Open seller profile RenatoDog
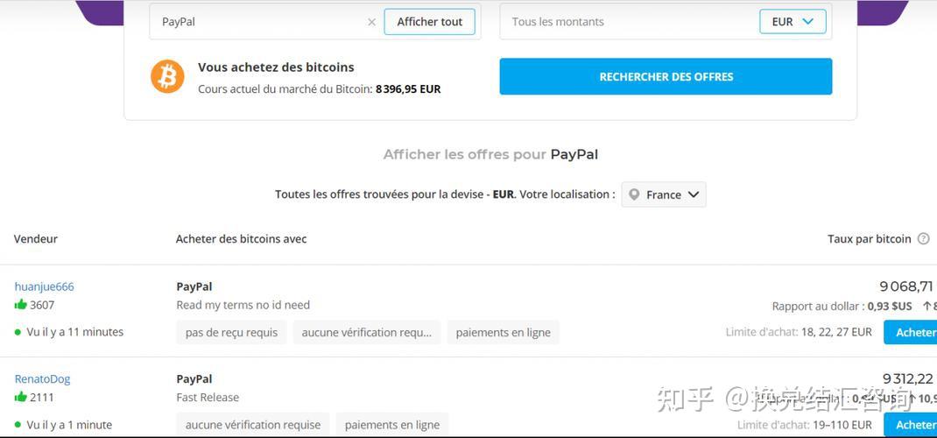Image resolution: width=937 pixels, height=438 pixels. tap(42, 378)
